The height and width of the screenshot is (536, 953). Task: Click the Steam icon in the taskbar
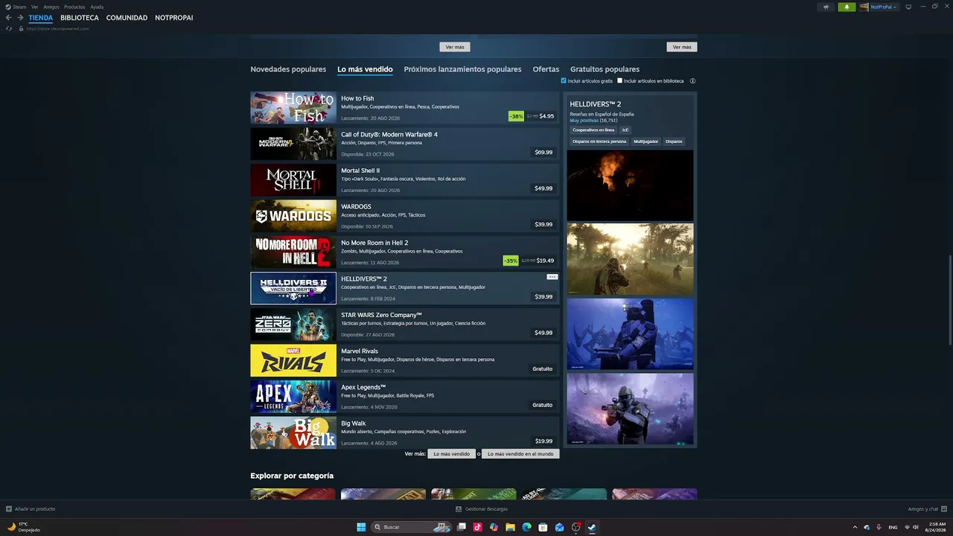(592, 527)
